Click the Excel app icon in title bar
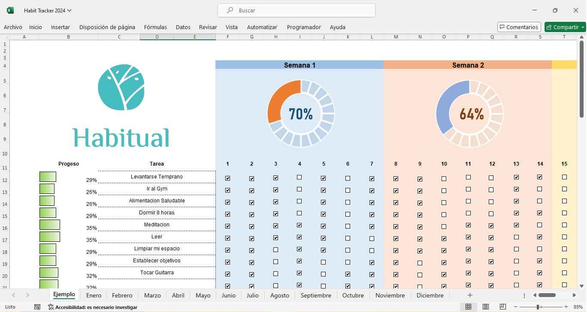587x312 pixels. (10, 10)
